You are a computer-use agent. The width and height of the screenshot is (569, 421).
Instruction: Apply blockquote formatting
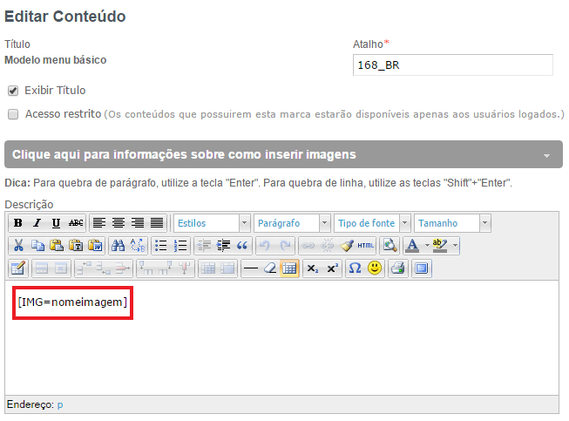pos(242,246)
